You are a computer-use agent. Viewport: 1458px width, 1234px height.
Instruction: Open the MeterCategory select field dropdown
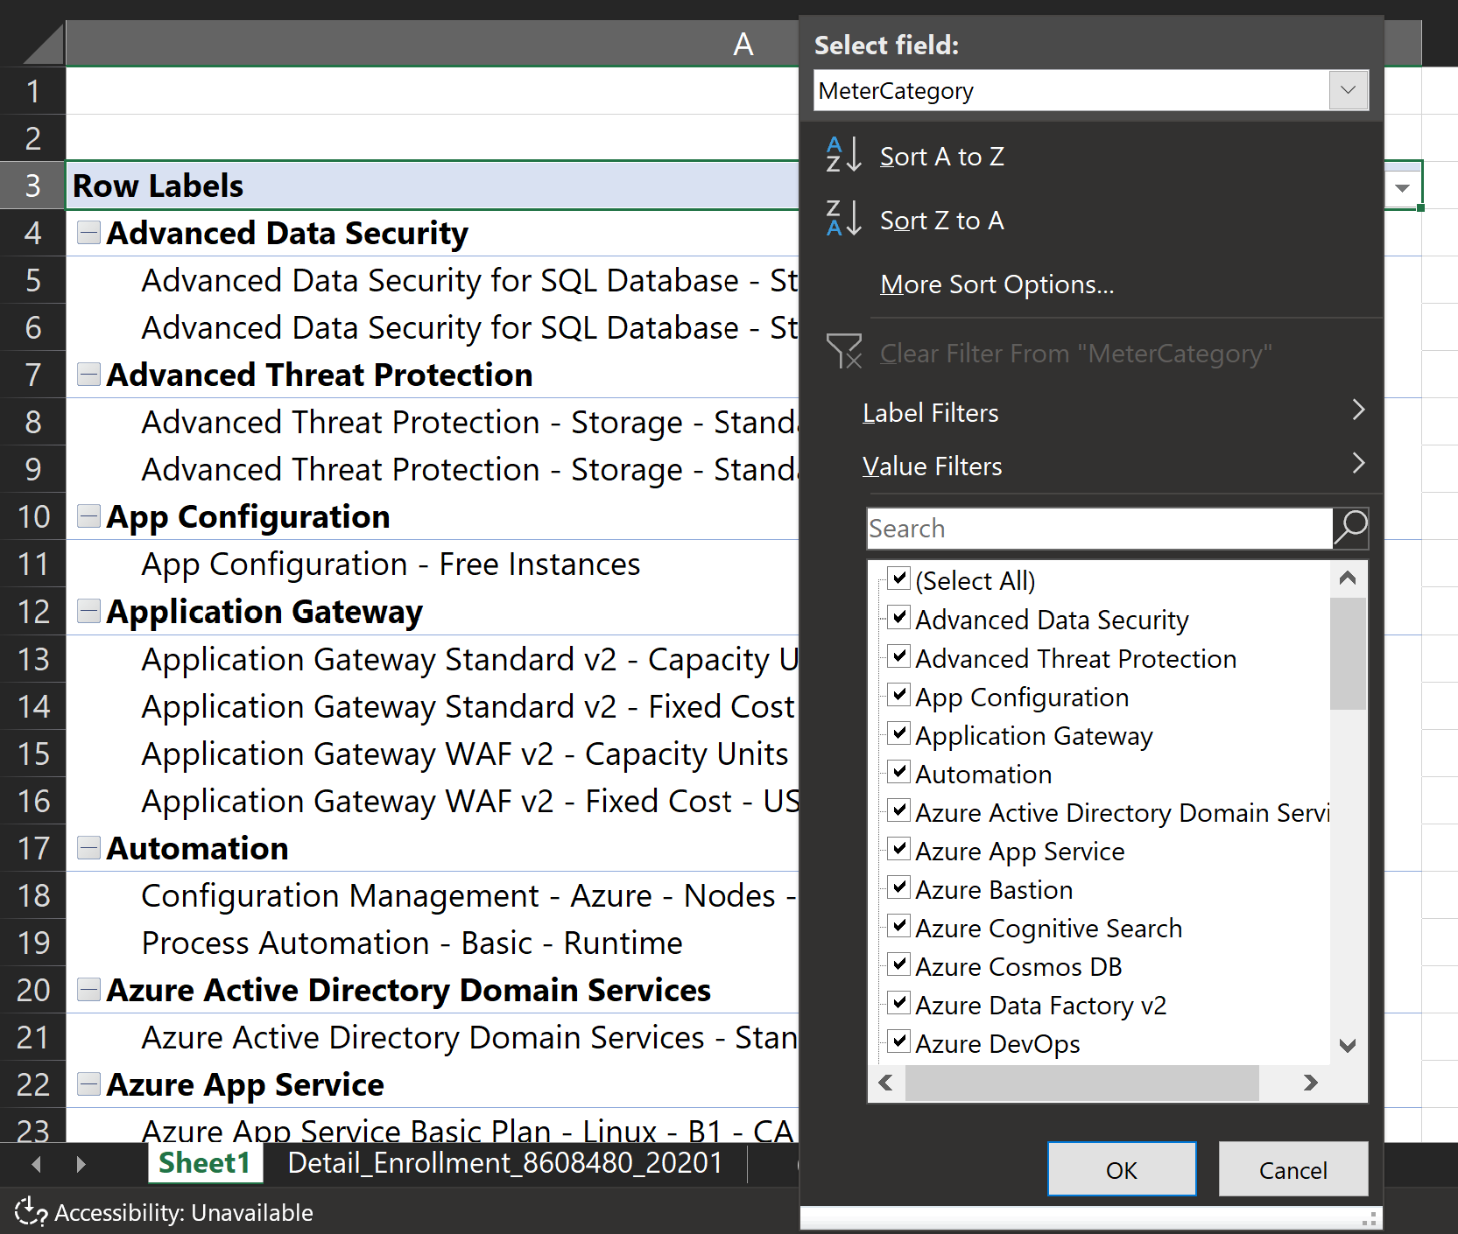pyautogui.click(x=1348, y=90)
